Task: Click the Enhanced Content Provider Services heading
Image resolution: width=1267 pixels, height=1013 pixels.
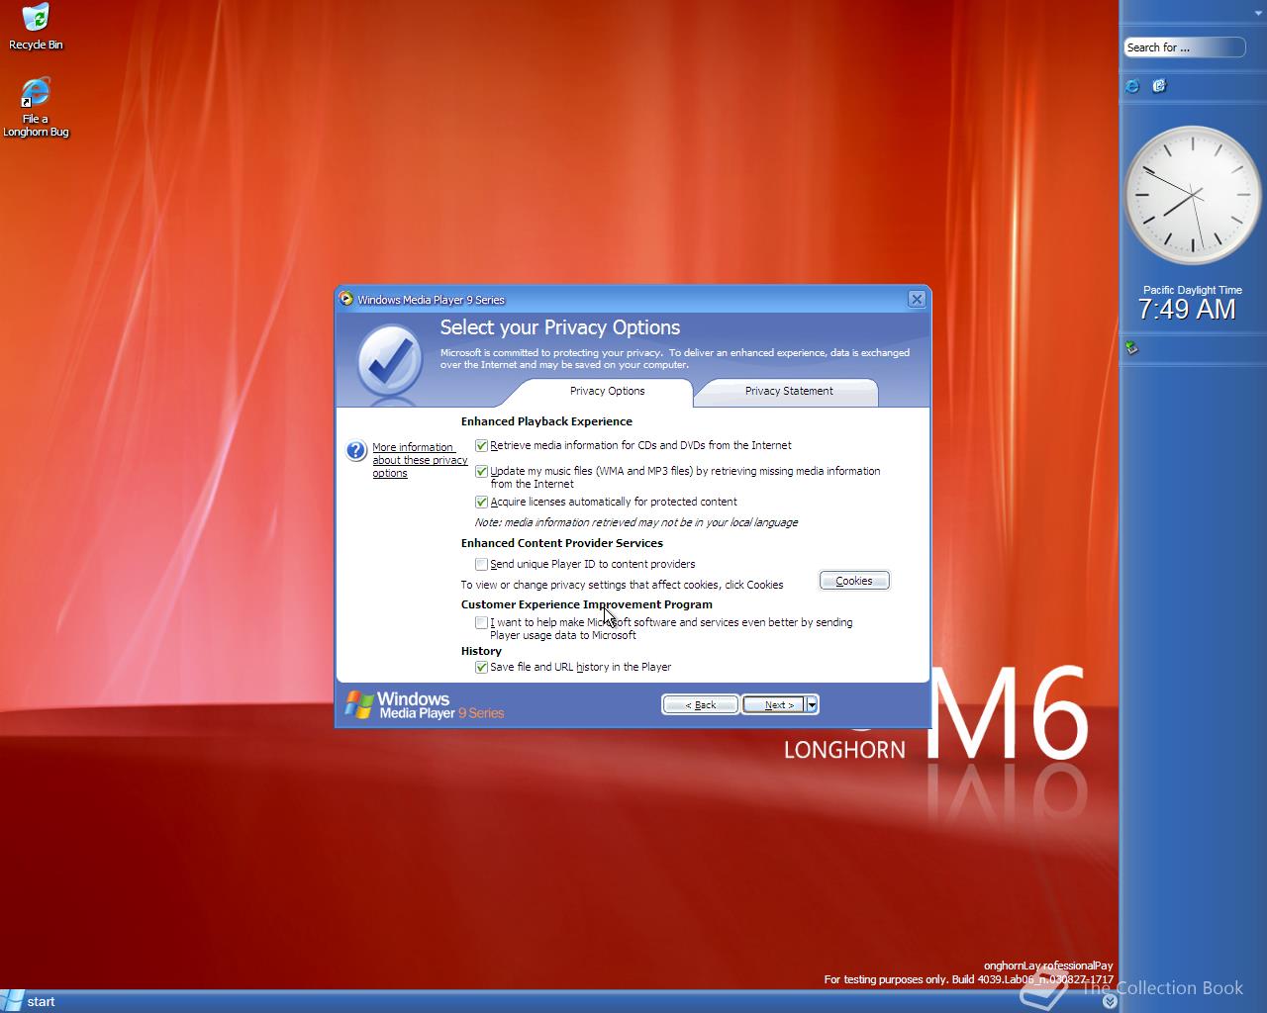Action: pos(562,543)
